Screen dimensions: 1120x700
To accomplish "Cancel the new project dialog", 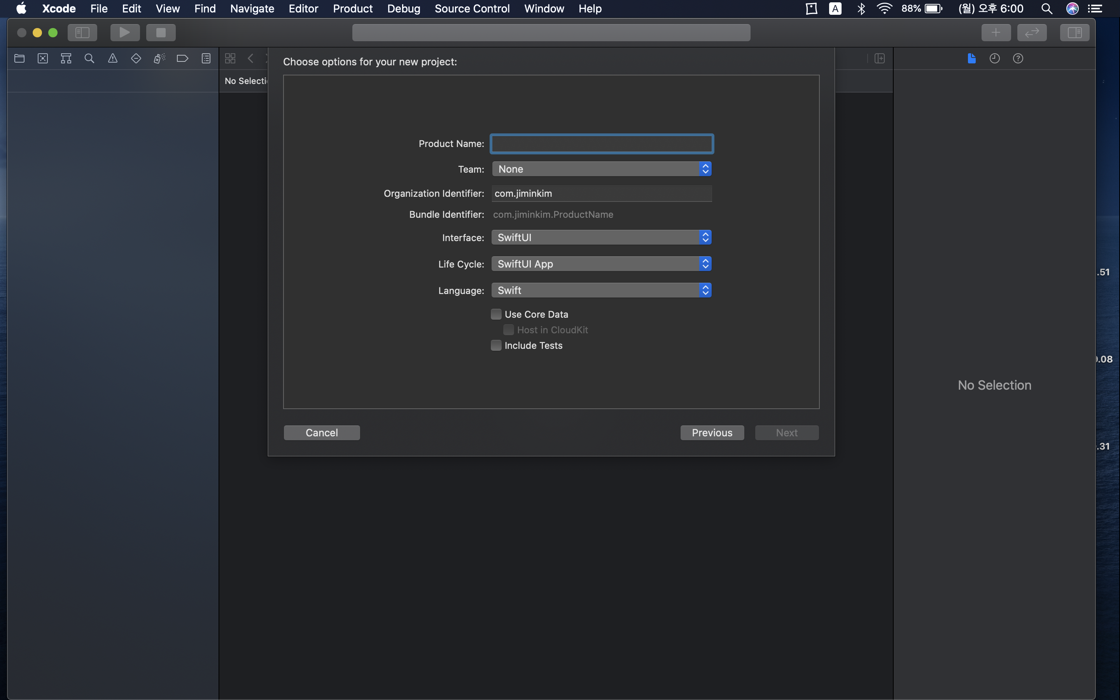I will (x=322, y=432).
